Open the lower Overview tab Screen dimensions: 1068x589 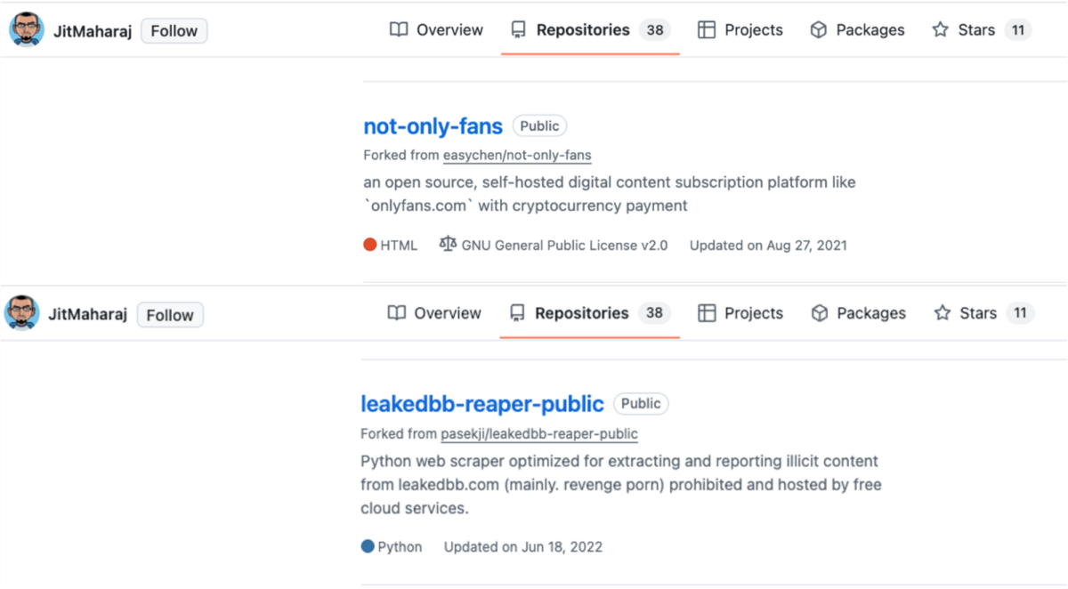434,313
